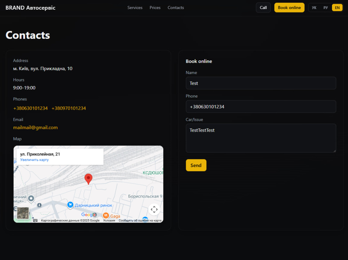348x260 pixels.
Task: Click the Contacts page heading
Action: tap(28, 35)
